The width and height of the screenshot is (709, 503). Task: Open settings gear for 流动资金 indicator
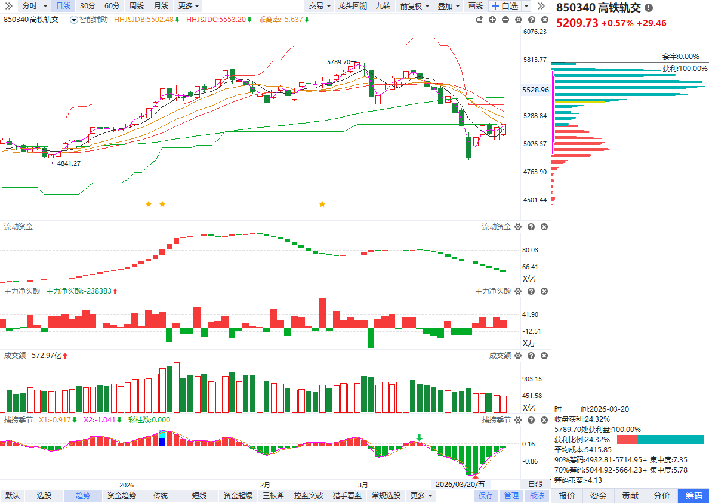tap(518, 227)
